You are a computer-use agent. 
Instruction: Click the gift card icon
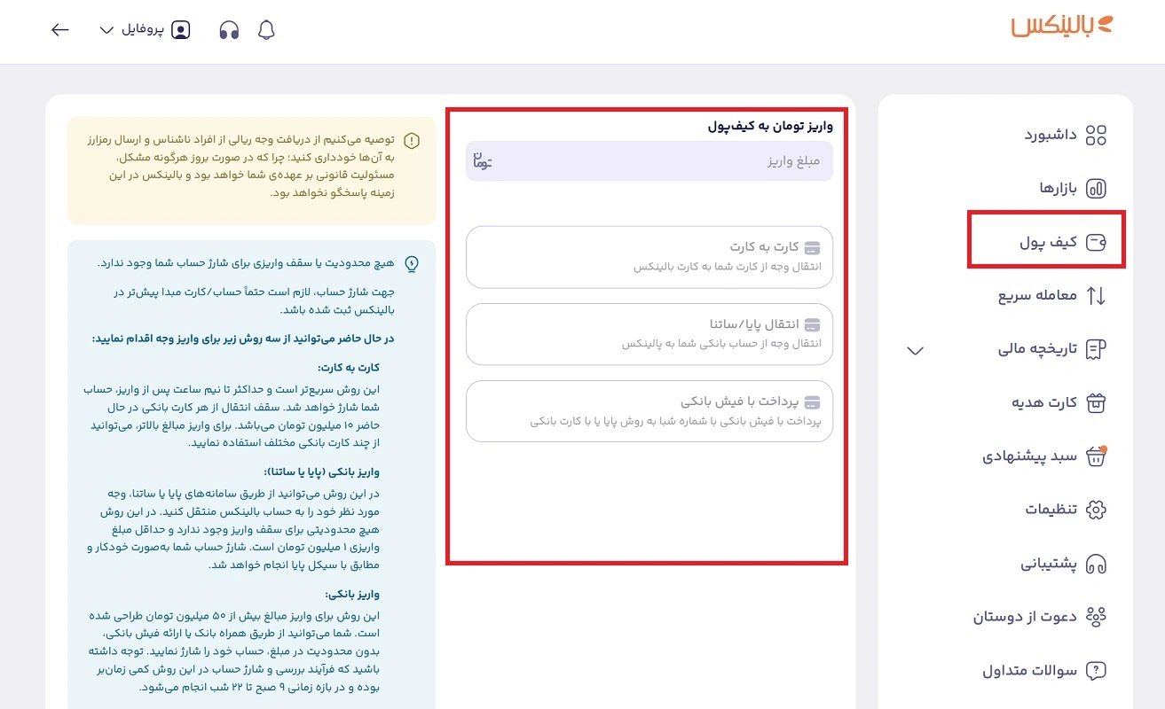click(1097, 403)
